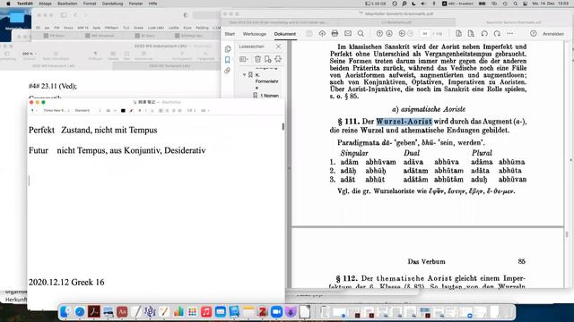The width and height of the screenshot is (574, 322).
Task: Switch to the Werkzeuge tab in Acrobat
Action: pos(255,34)
